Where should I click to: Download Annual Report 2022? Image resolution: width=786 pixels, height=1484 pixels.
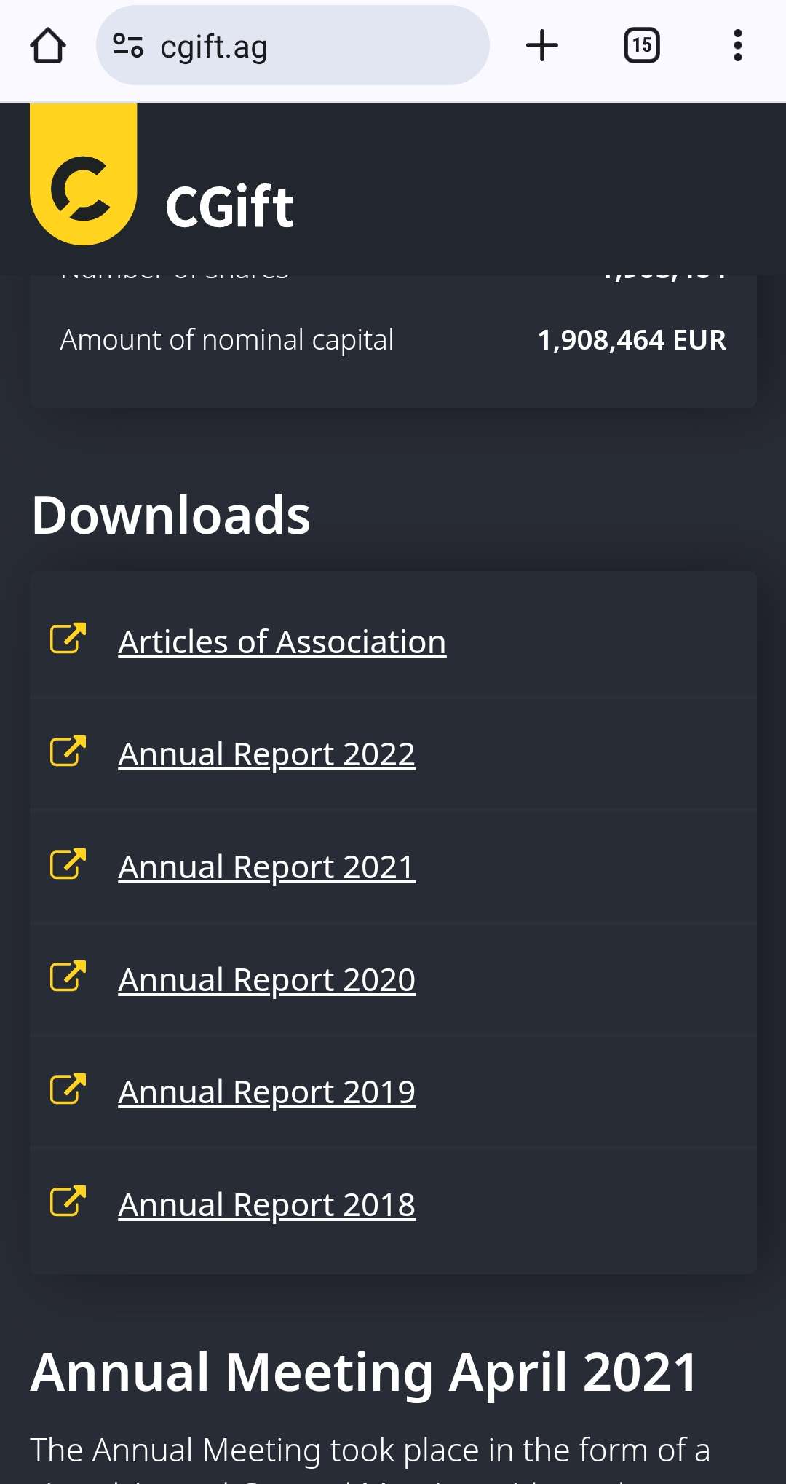pos(266,754)
